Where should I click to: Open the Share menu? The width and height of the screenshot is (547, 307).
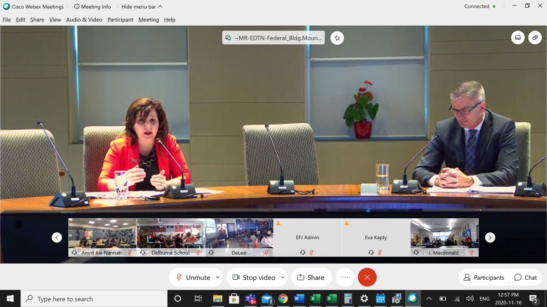coord(37,20)
